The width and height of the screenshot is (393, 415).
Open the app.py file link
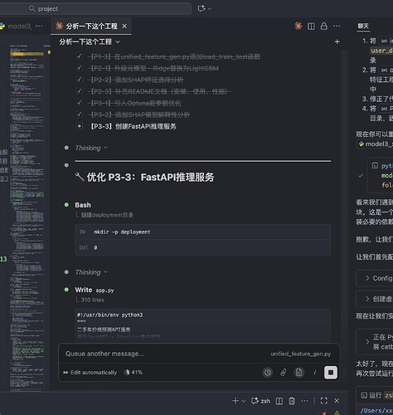tap(104, 290)
